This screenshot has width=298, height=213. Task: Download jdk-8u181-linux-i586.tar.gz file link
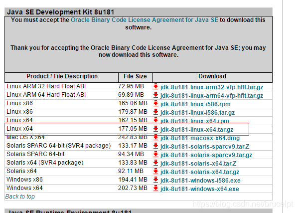pos(197,113)
